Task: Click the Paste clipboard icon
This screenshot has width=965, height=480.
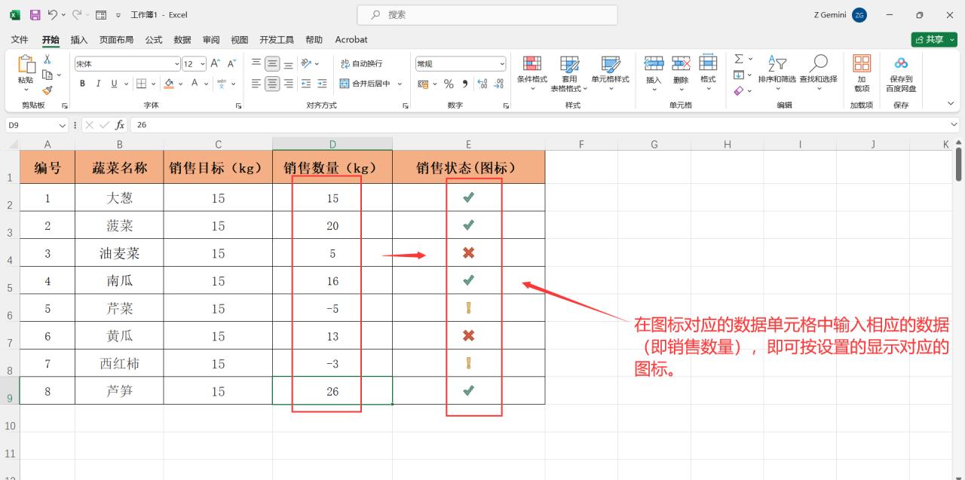Action: [26, 65]
